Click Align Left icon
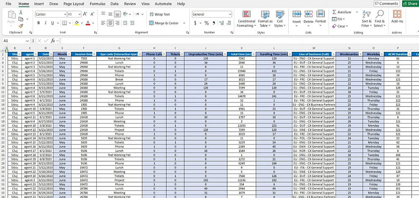 pyautogui.click(x=103, y=23)
